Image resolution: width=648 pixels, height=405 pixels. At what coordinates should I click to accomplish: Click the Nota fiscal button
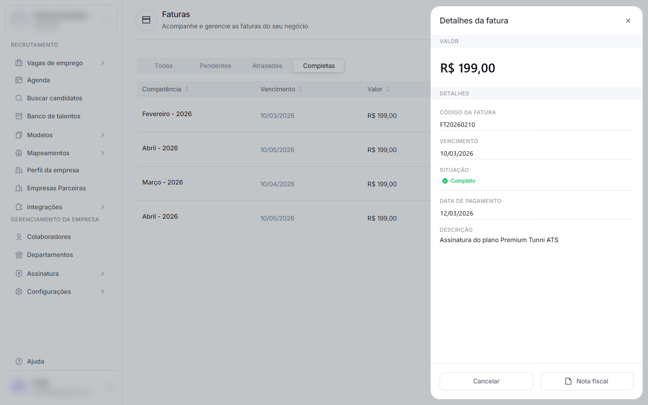pyautogui.click(x=587, y=381)
